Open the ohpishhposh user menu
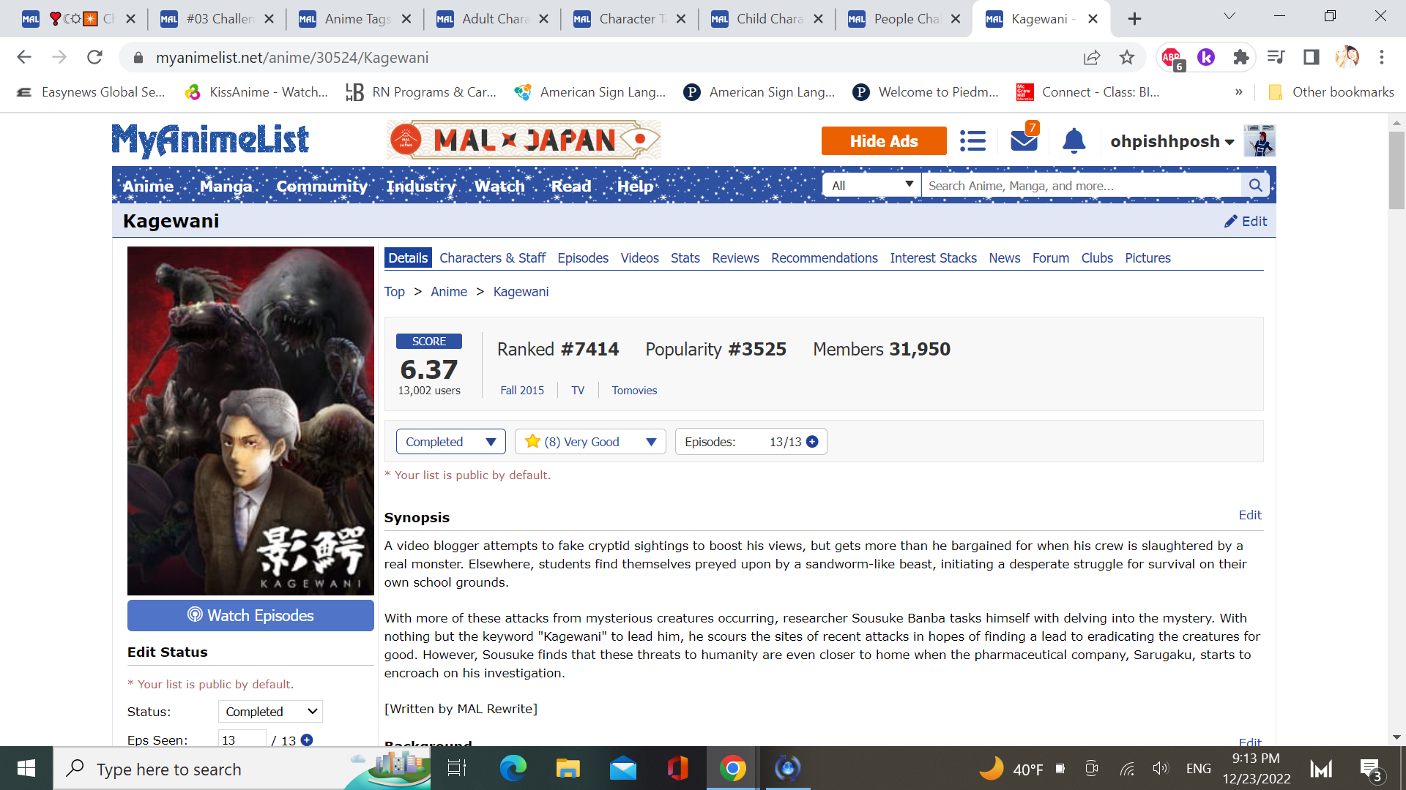The width and height of the screenshot is (1406, 790). click(1172, 141)
